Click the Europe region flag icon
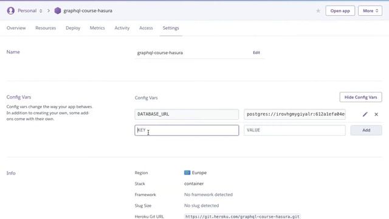The height and width of the screenshot is (219, 389). [x=187, y=173]
